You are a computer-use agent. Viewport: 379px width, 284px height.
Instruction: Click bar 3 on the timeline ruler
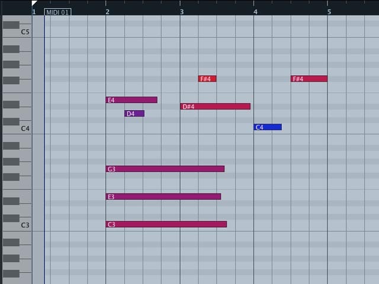pyautogui.click(x=182, y=12)
